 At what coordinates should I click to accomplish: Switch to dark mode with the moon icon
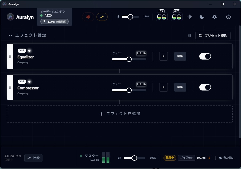tap(202, 17)
